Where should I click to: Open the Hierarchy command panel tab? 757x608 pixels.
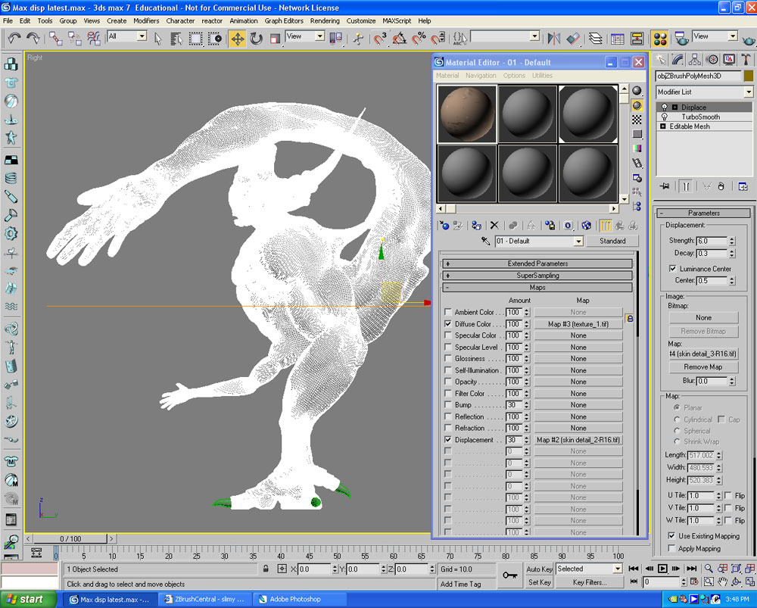pyautogui.click(x=695, y=59)
